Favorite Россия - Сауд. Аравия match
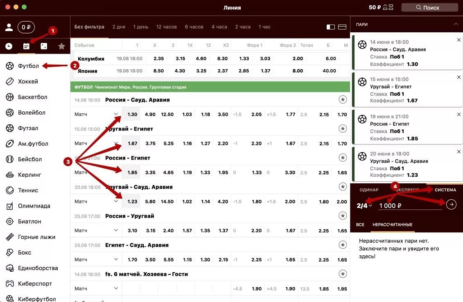 pos(343,99)
